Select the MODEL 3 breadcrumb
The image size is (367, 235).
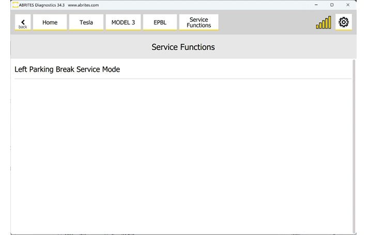click(123, 23)
